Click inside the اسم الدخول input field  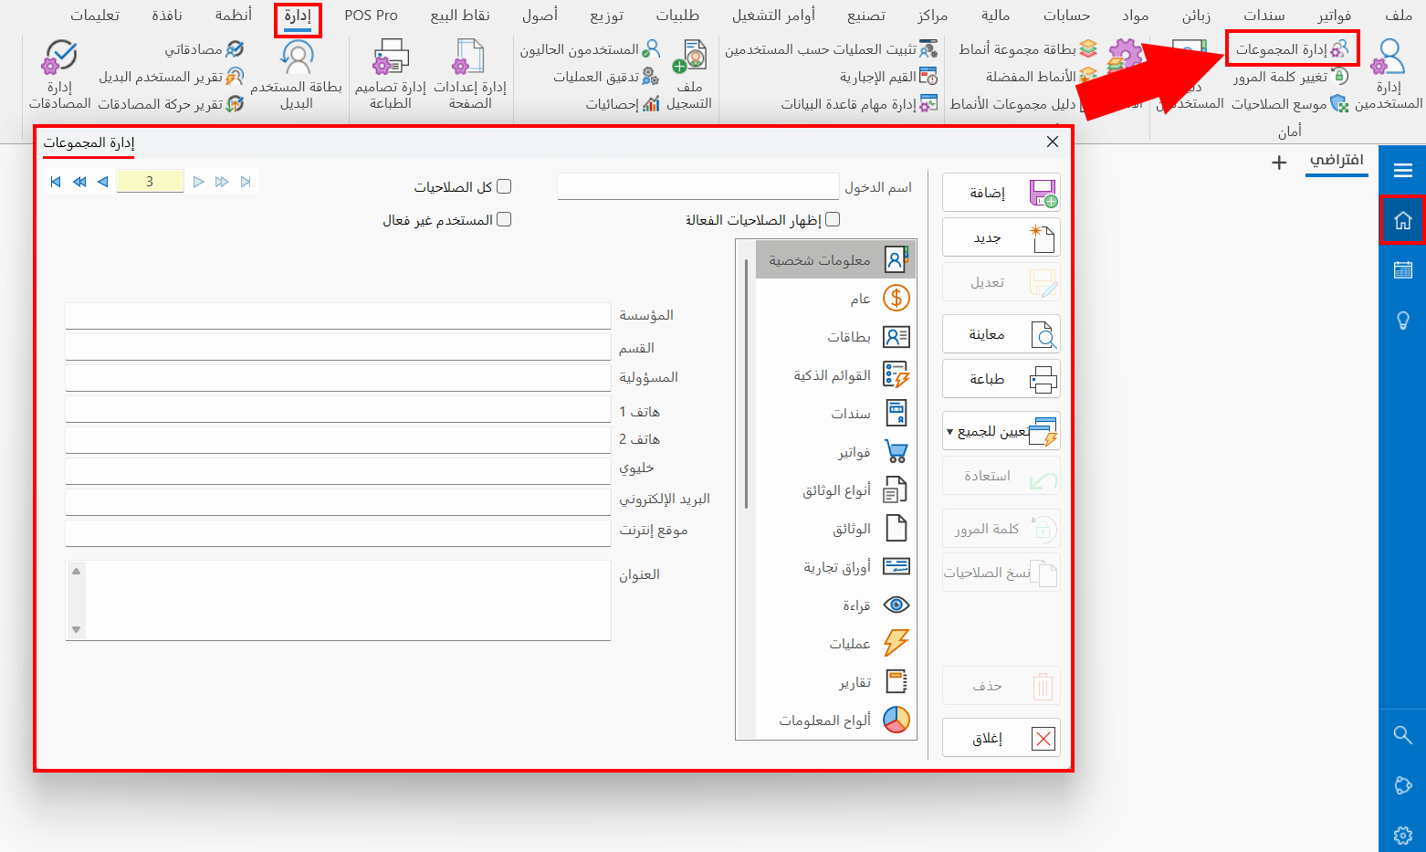[x=697, y=186]
